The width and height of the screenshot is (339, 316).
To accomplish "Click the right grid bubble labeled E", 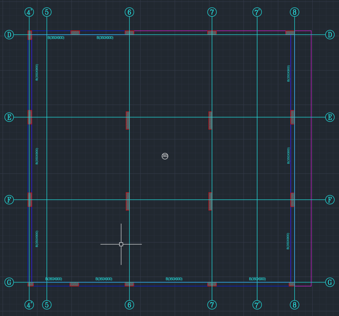I will 330,117.
